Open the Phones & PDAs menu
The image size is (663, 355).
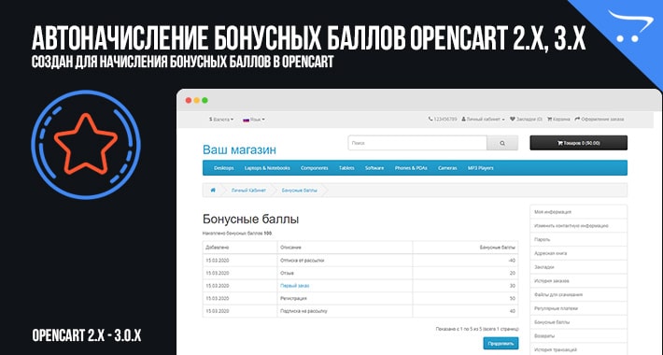(411, 168)
